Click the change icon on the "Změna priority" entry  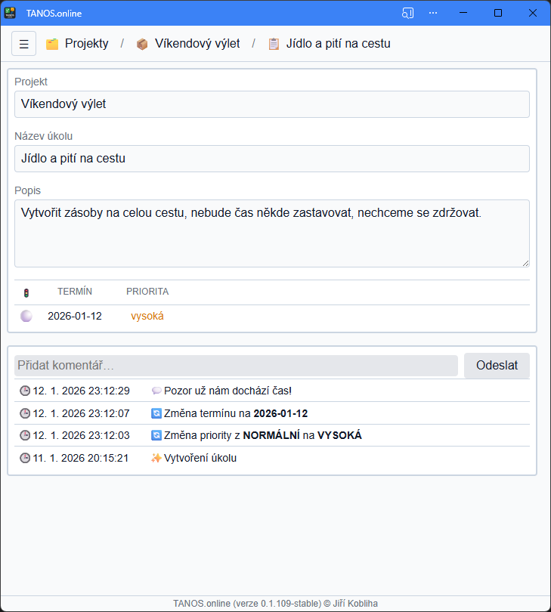[x=156, y=435]
